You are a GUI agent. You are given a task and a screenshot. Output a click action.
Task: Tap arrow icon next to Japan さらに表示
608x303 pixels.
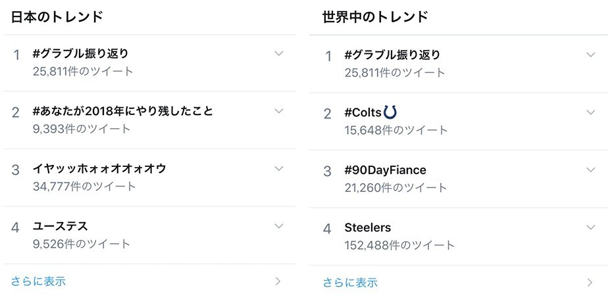tap(278, 281)
